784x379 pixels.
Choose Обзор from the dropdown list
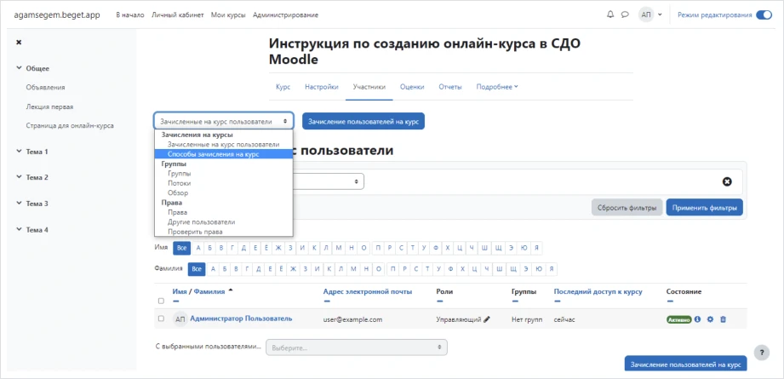[x=178, y=192]
